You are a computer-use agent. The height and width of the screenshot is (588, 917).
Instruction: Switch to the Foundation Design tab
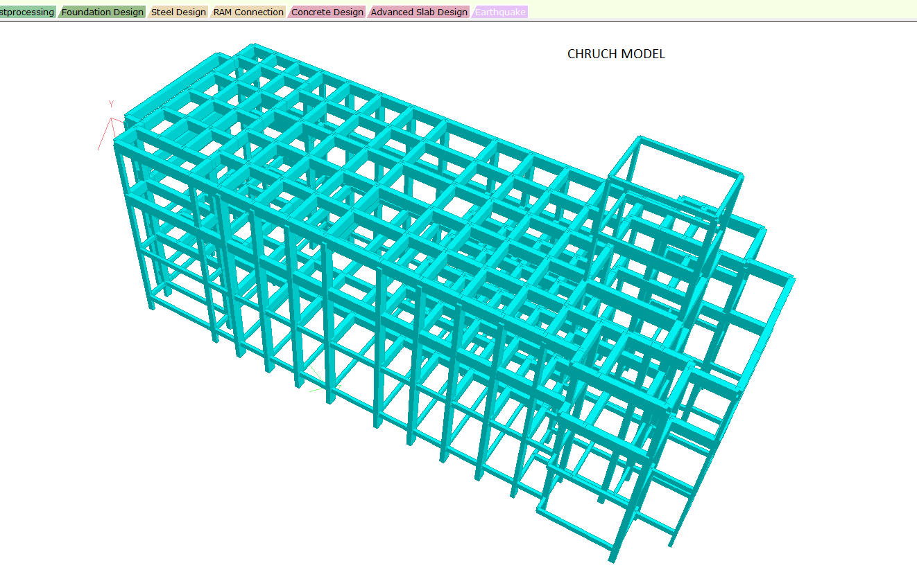102,12
